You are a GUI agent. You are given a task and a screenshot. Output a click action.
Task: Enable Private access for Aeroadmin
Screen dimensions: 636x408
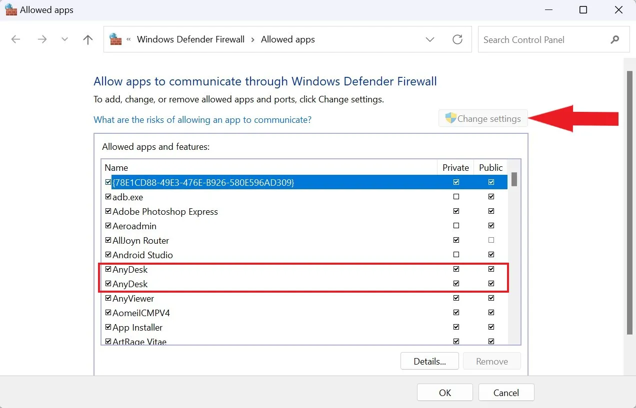pyautogui.click(x=456, y=225)
